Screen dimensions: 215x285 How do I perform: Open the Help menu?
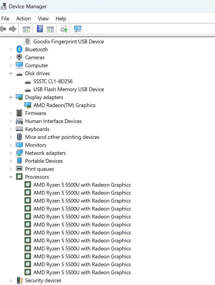(x=61, y=19)
